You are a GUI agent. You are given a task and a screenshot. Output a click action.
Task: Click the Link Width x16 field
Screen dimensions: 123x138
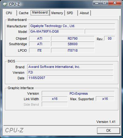[55, 99]
